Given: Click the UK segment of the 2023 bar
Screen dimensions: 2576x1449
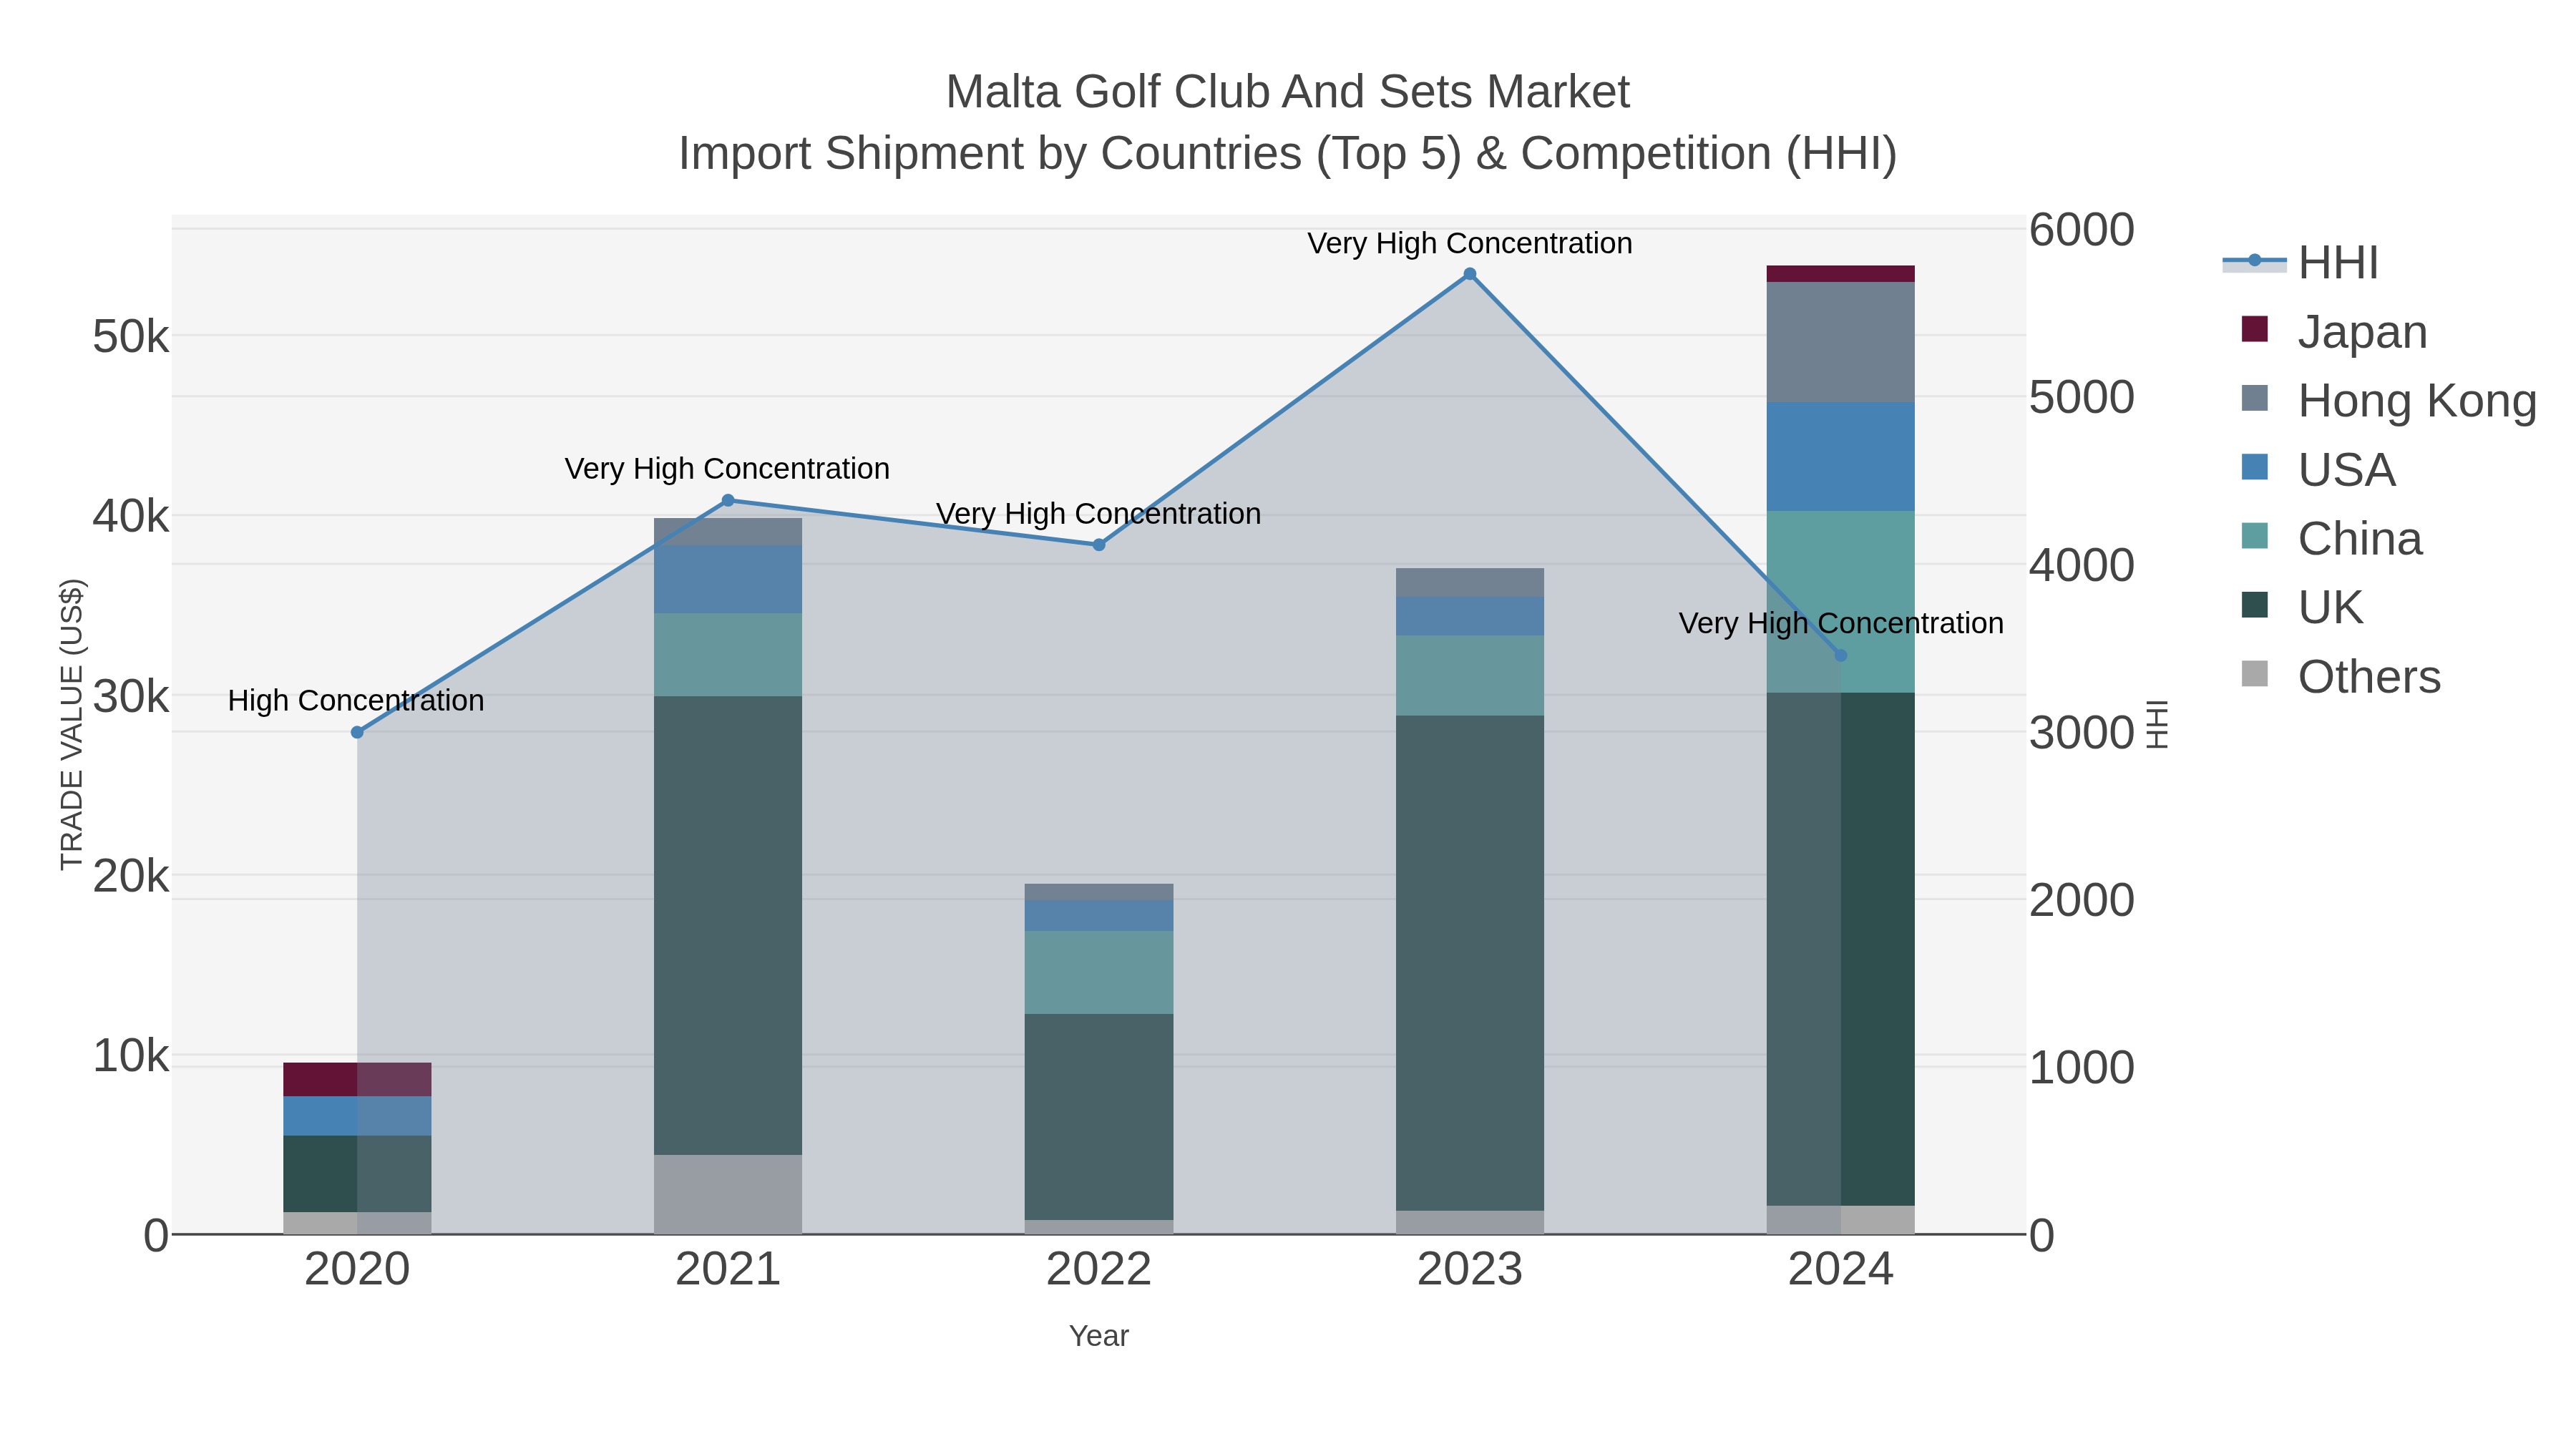Looking at the screenshot, I should 1470,963.
